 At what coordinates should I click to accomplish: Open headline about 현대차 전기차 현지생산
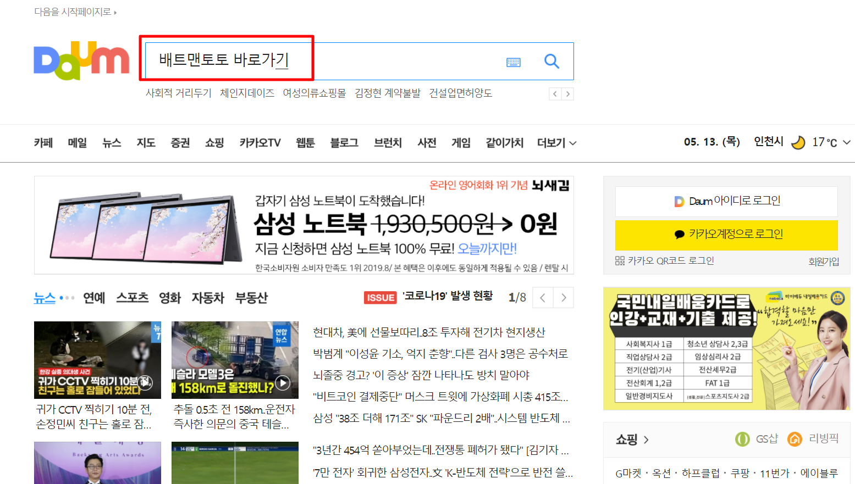[429, 332]
